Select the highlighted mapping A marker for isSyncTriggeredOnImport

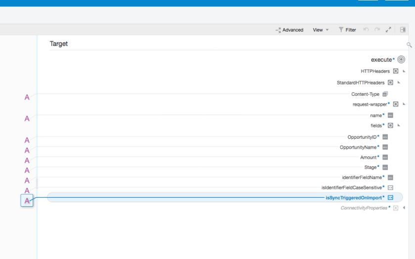click(27, 201)
